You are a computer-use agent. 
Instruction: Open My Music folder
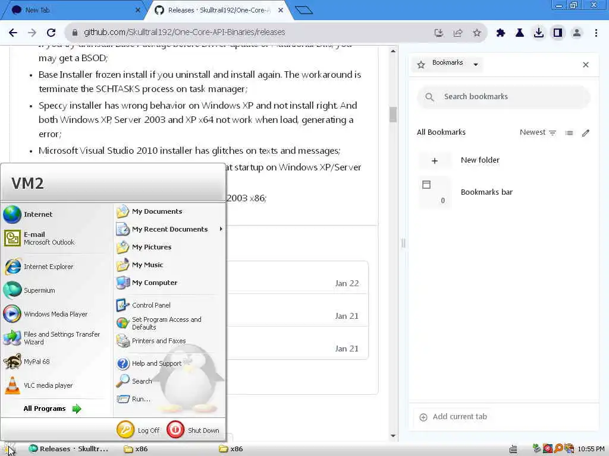[169, 265]
